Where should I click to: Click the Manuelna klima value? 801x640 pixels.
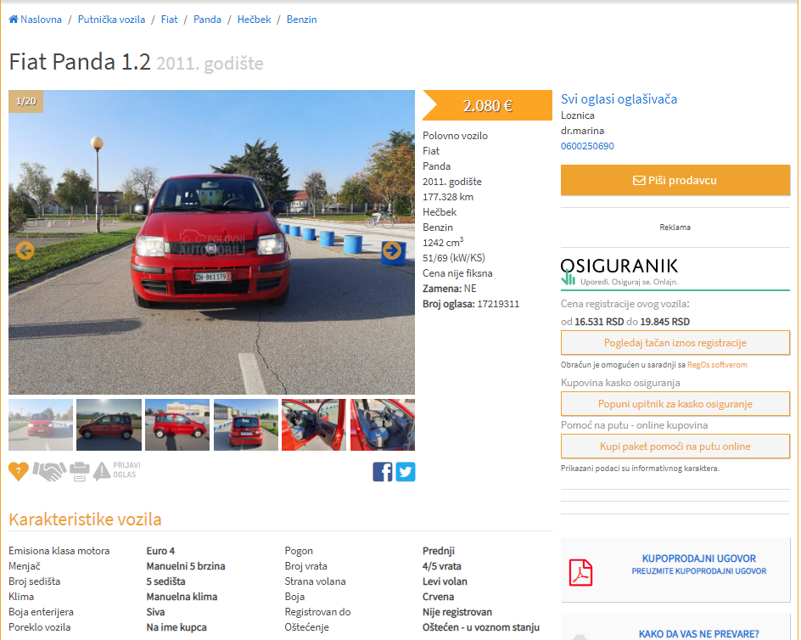182,597
